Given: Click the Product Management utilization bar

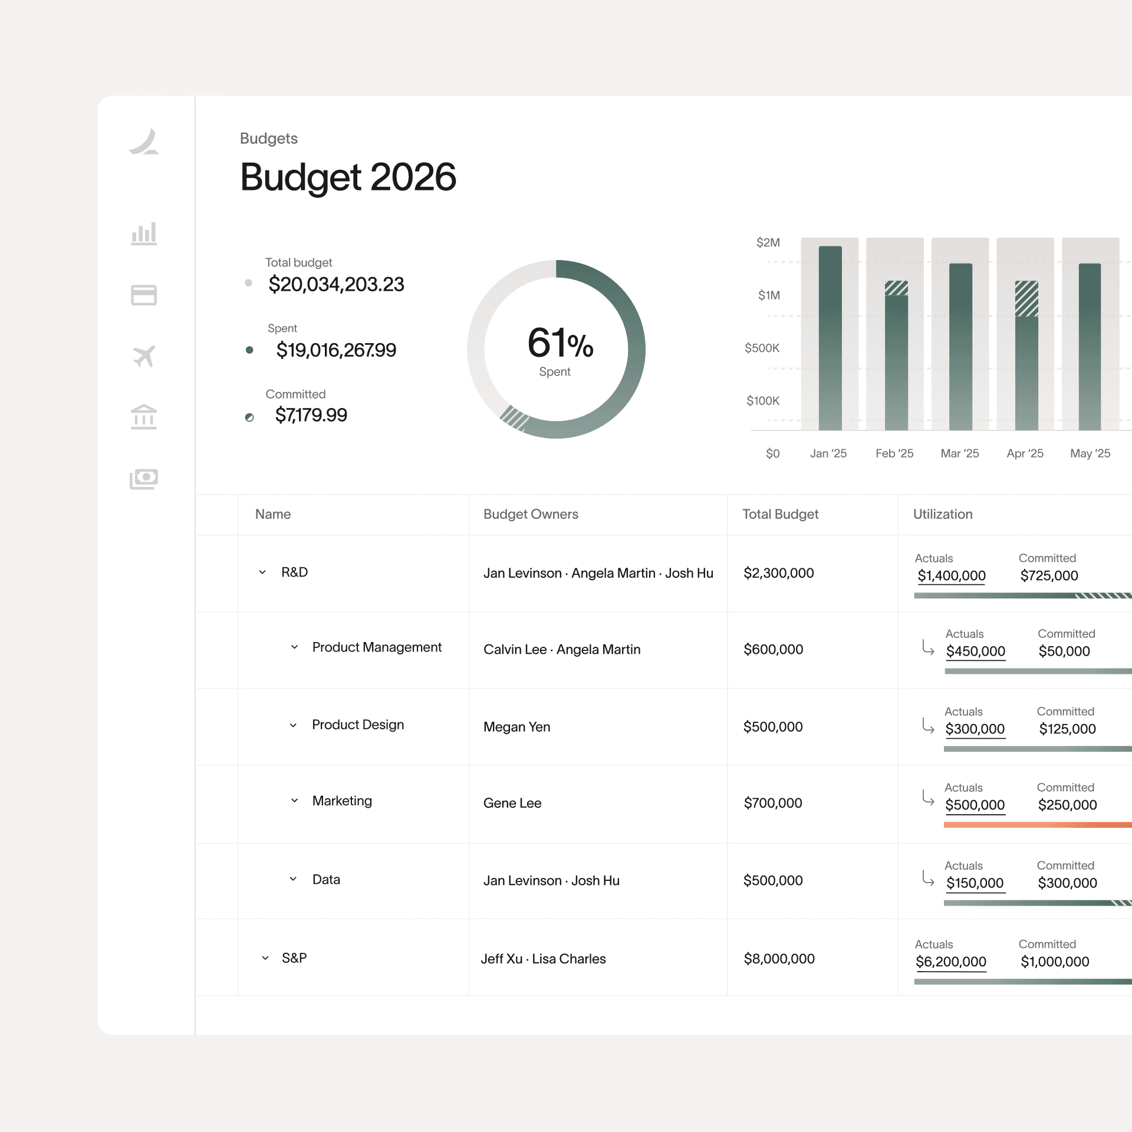Looking at the screenshot, I should [x=1038, y=671].
